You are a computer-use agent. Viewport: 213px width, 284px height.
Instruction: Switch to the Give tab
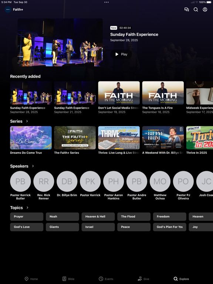click(143, 279)
